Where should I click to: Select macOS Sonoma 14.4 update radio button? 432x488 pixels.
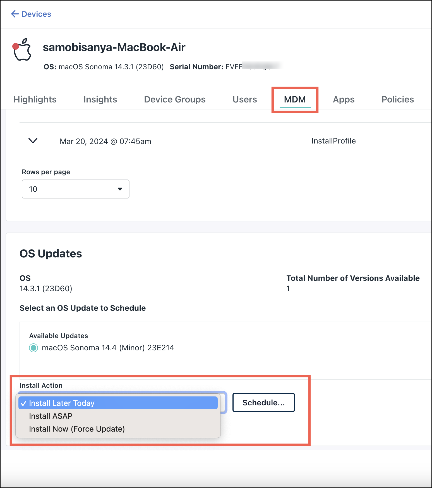click(33, 348)
